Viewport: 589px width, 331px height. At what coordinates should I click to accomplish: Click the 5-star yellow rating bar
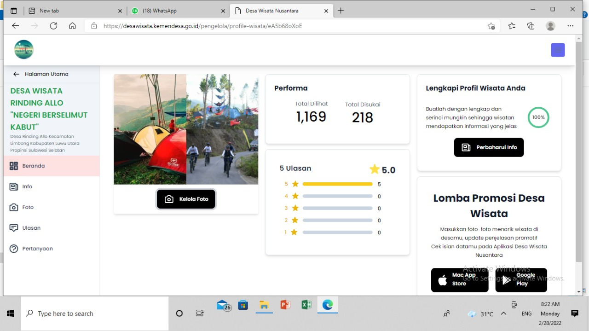(x=337, y=184)
